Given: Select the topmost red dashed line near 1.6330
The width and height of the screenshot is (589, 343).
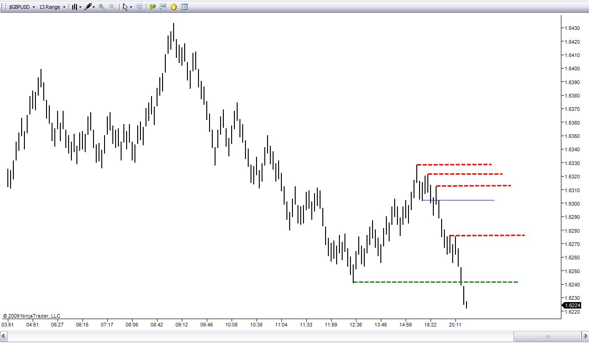Looking at the screenshot, I should point(454,164).
